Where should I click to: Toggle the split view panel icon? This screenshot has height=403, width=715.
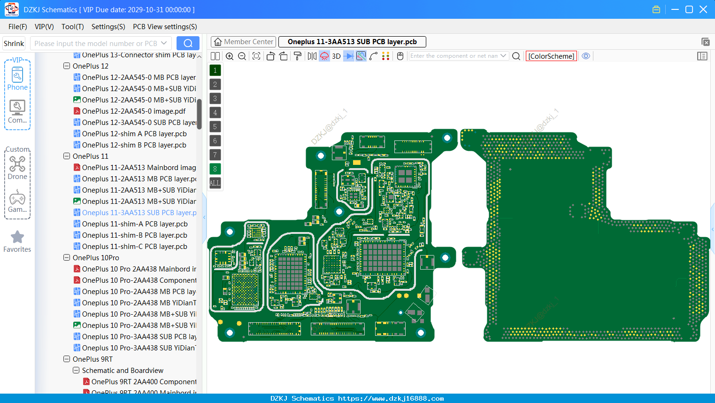click(215, 56)
